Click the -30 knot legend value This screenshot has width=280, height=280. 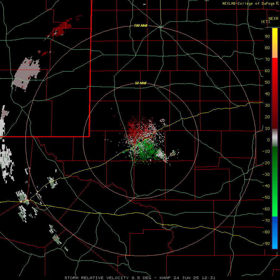click(x=266, y=175)
